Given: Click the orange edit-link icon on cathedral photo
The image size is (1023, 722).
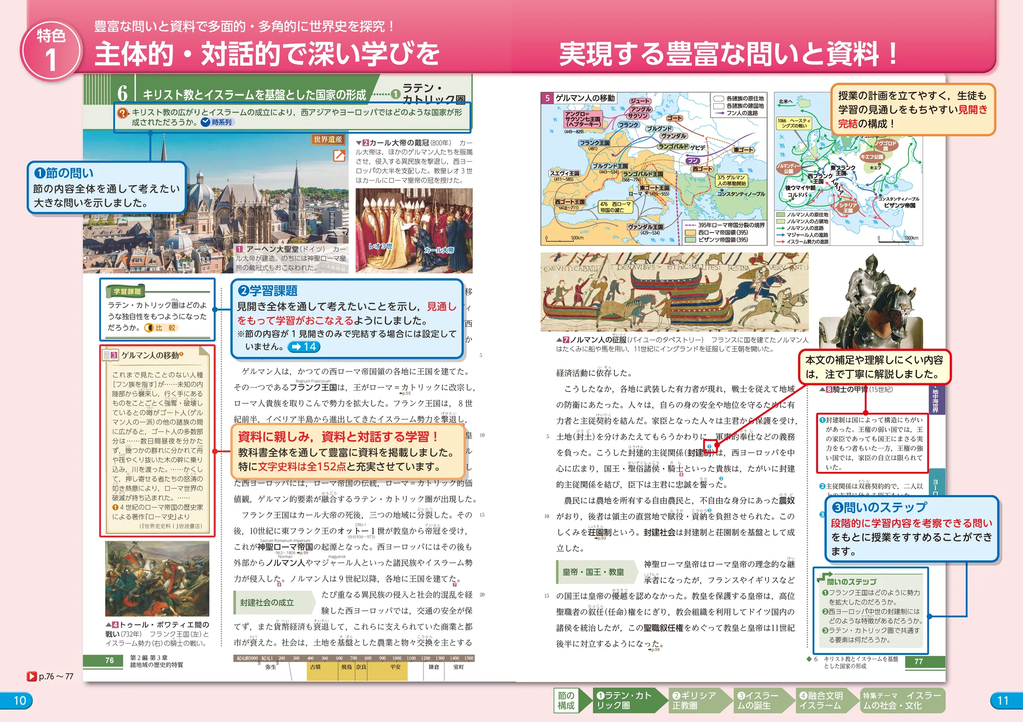Looking at the screenshot, I should [x=339, y=155].
